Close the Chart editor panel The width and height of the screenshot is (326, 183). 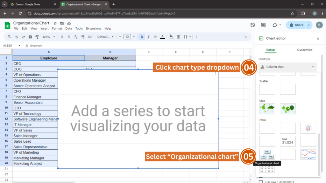tap(318, 38)
